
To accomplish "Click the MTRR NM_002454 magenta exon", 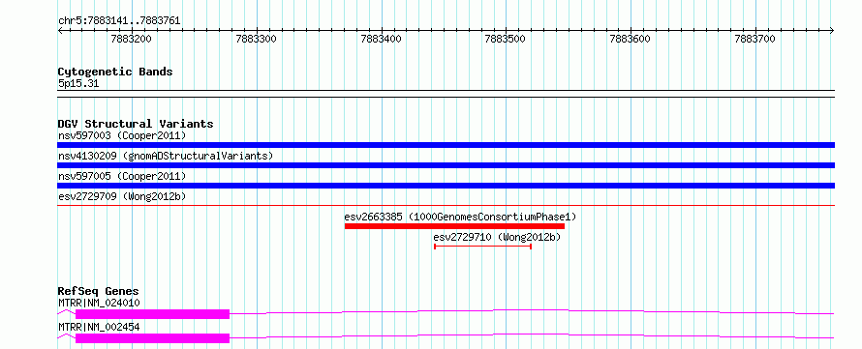I will coord(152,338).
